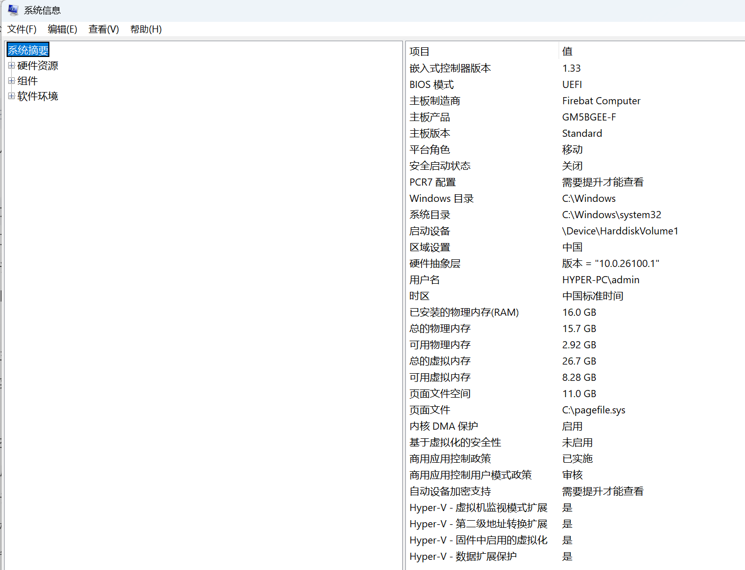
Task: Select the 页面文件空间 row
Action: 575,394
